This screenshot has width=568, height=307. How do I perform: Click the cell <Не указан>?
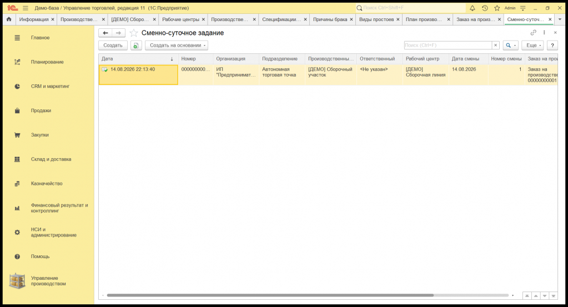tap(379, 75)
